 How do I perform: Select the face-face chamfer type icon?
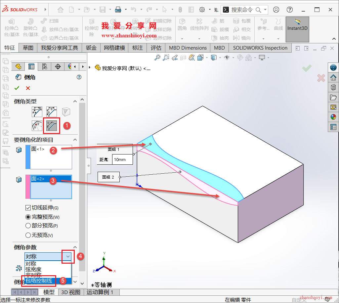tap(52, 126)
